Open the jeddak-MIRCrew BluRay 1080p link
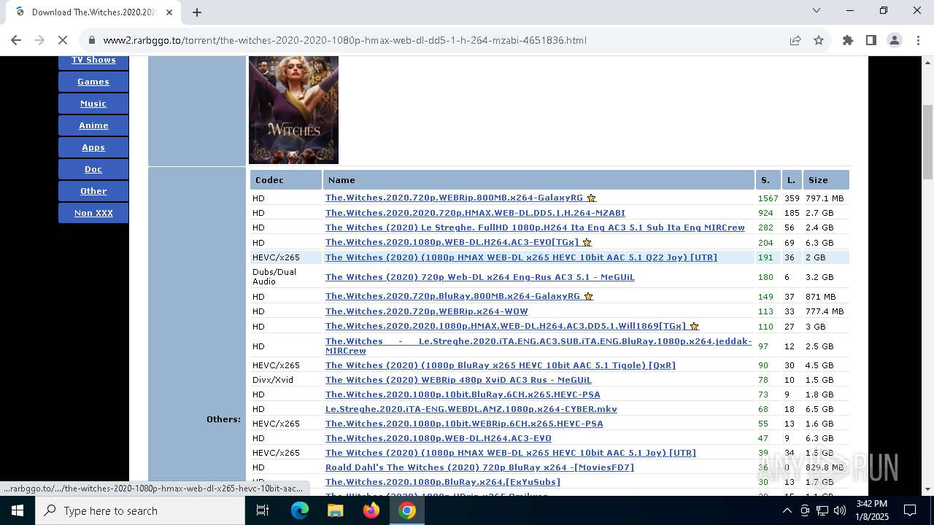Viewport: 934px width, 525px height. [539, 346]
